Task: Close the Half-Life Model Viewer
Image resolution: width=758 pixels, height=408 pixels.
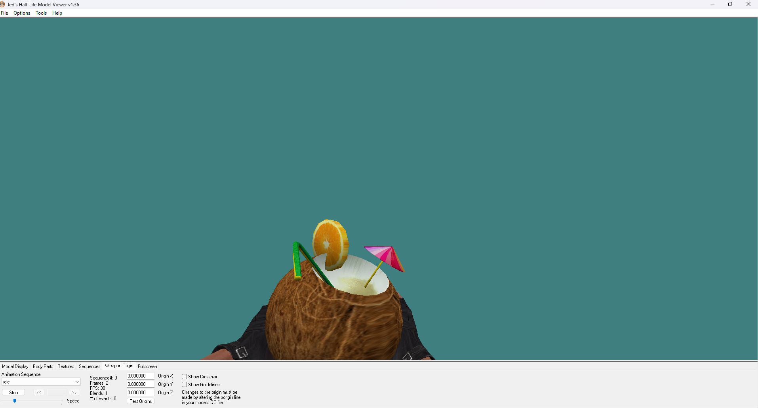Action: tap(748, 4)
